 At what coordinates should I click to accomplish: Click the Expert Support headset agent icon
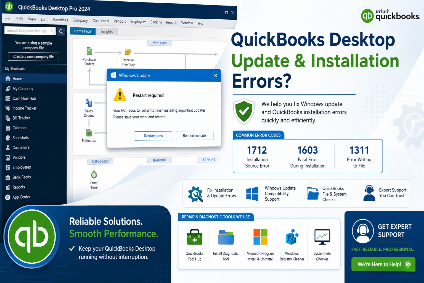369,193
